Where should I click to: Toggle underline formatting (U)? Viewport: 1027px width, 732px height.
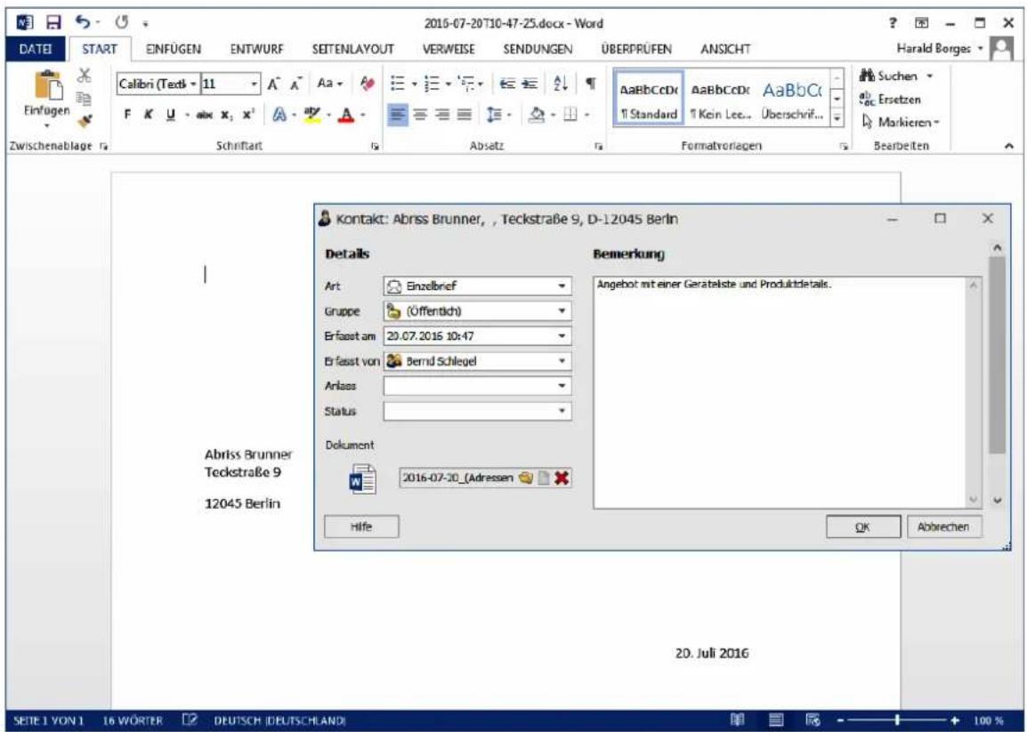[171, 115]
